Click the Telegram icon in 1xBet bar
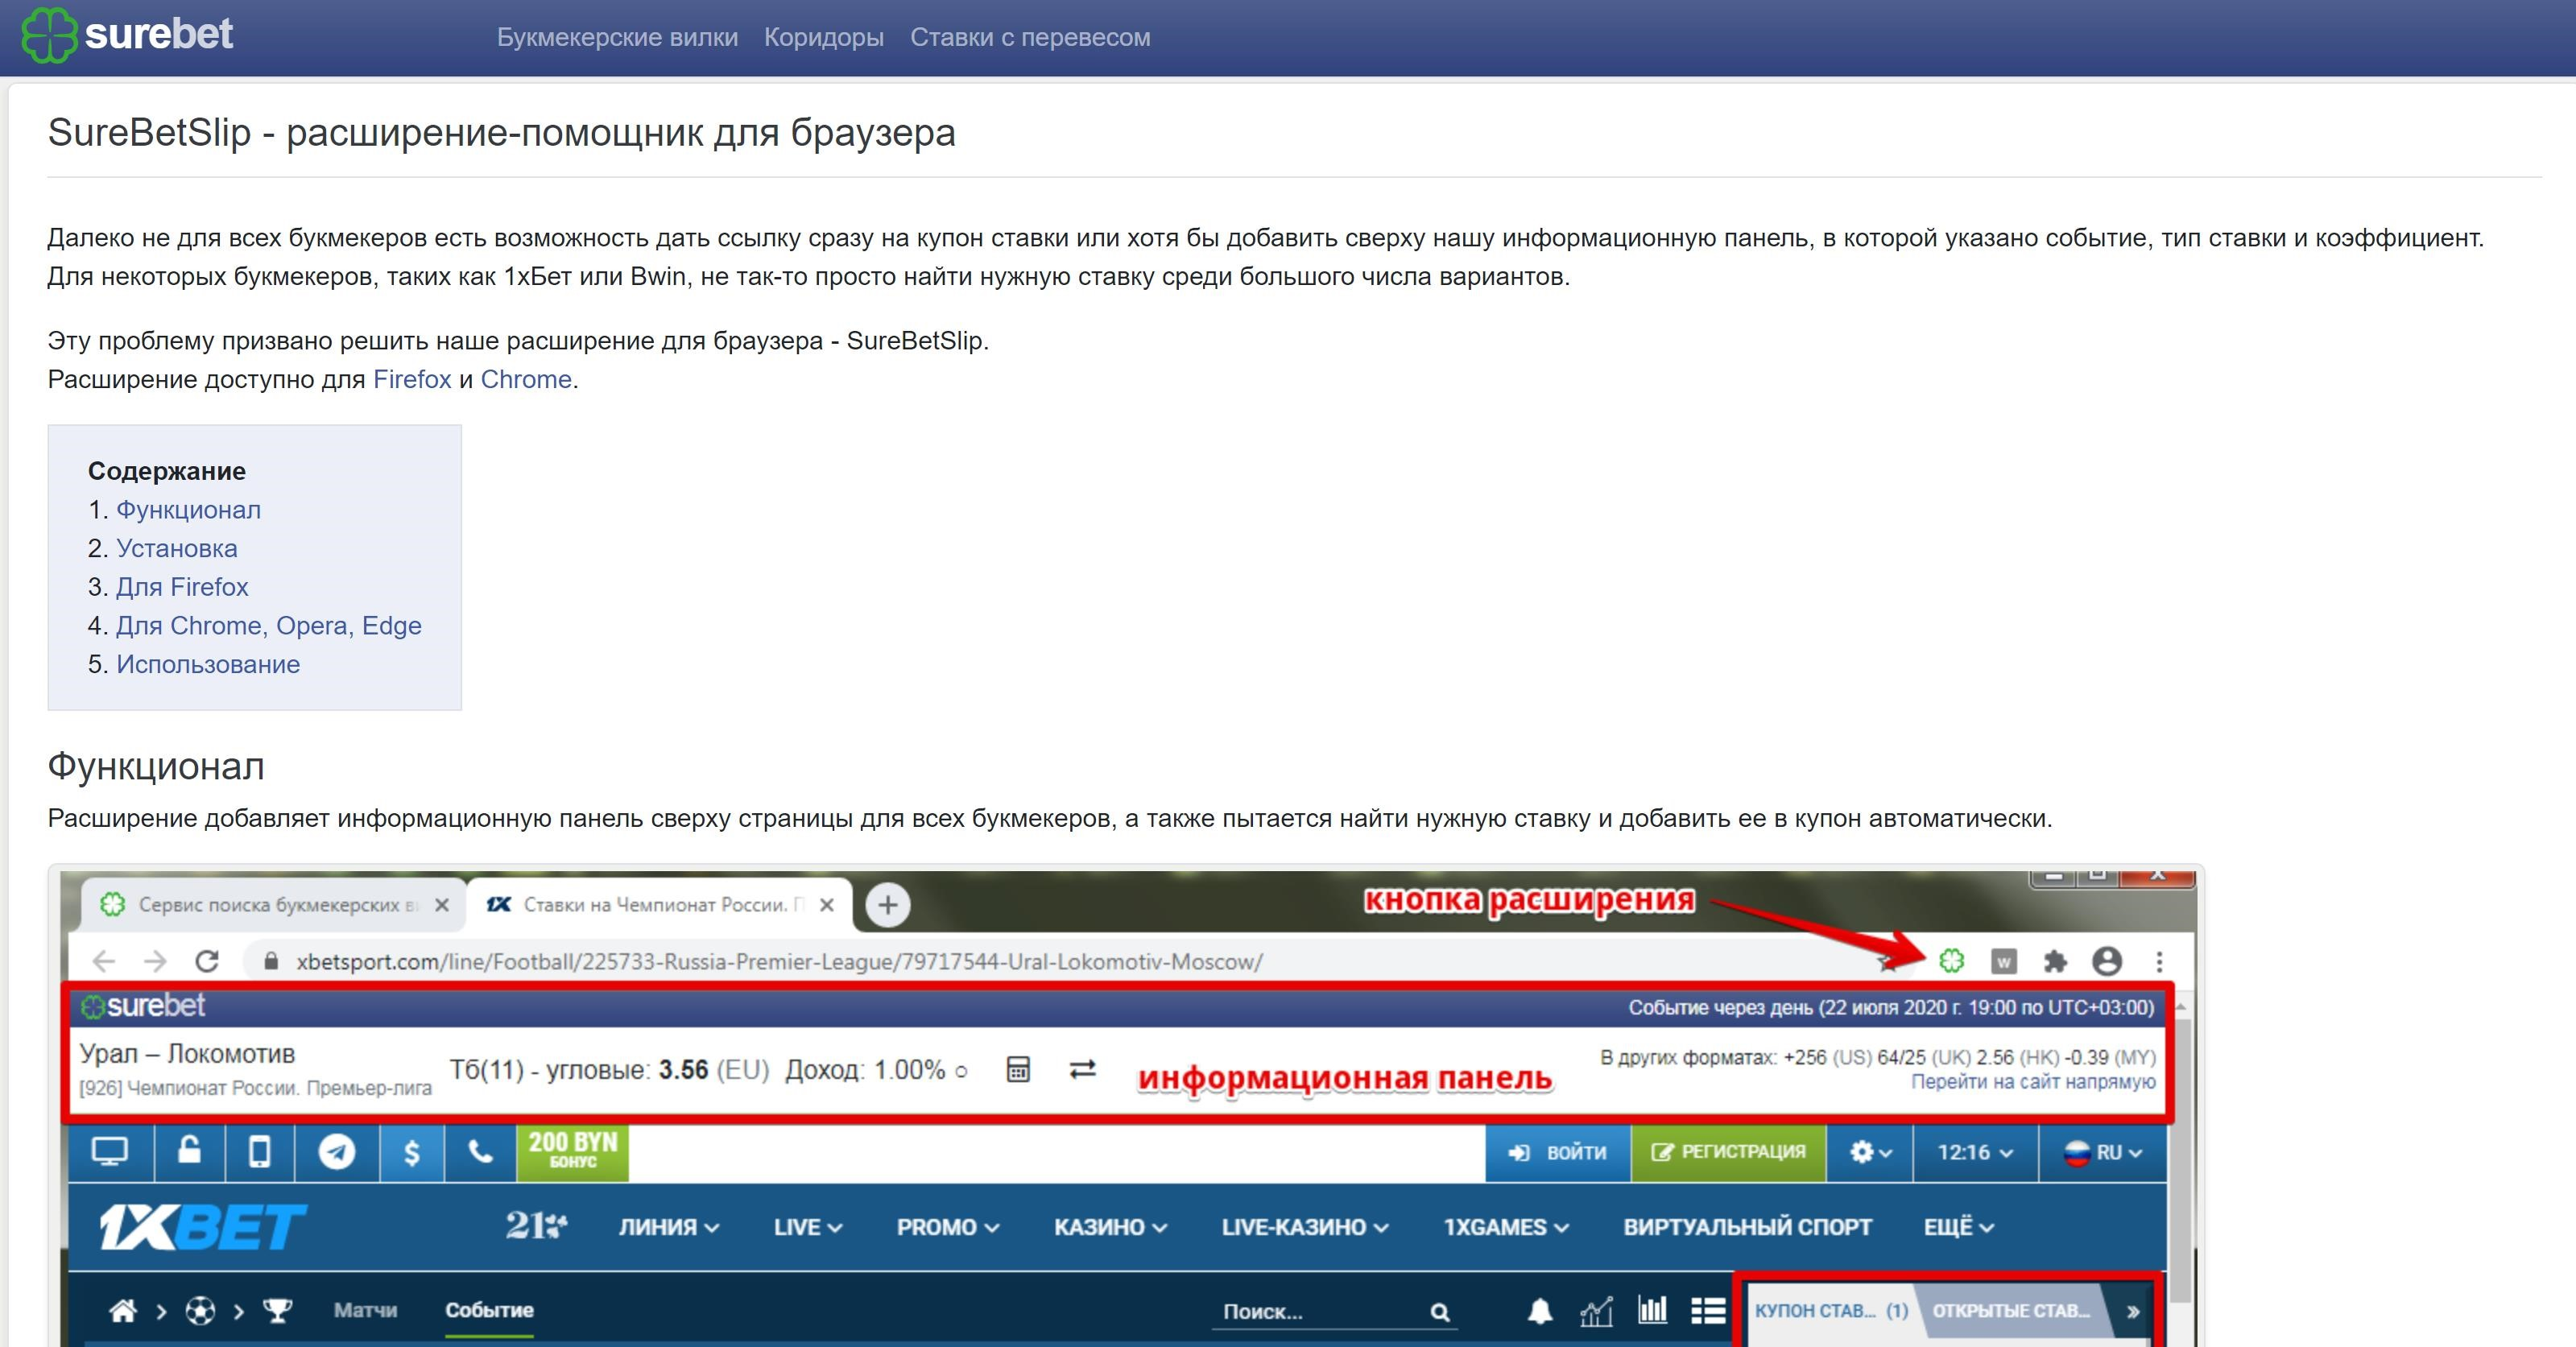Screen dimensions: 2576x1347 coord(337,1152)
